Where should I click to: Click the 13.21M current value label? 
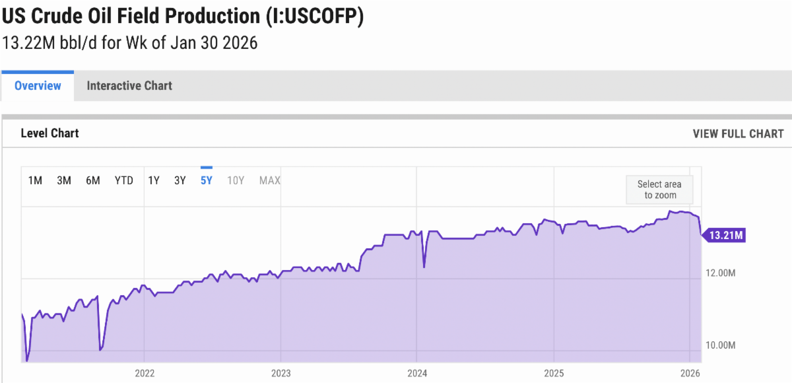(x=725, y=235)
